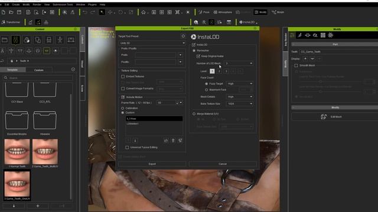Select the Move tool
This screenshot has width=378, height=212.
pyautogui.click(x=110, y=12)
